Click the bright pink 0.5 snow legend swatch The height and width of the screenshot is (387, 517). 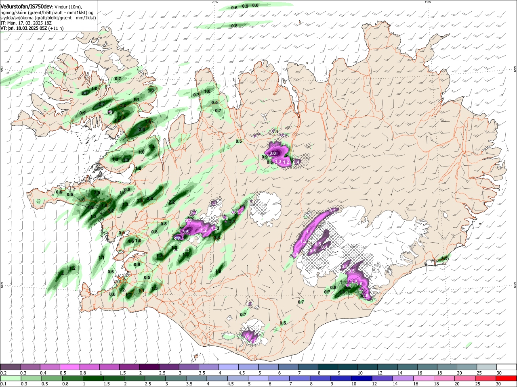[x=69, y=367]
